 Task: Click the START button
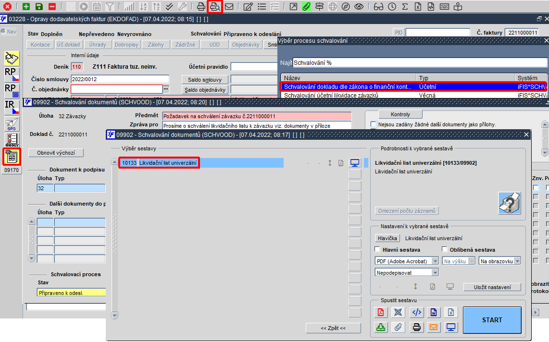coord(492,320)
